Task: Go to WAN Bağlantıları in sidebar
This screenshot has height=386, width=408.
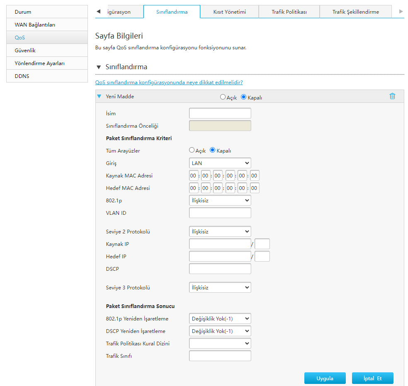Action: pos(35,24)
